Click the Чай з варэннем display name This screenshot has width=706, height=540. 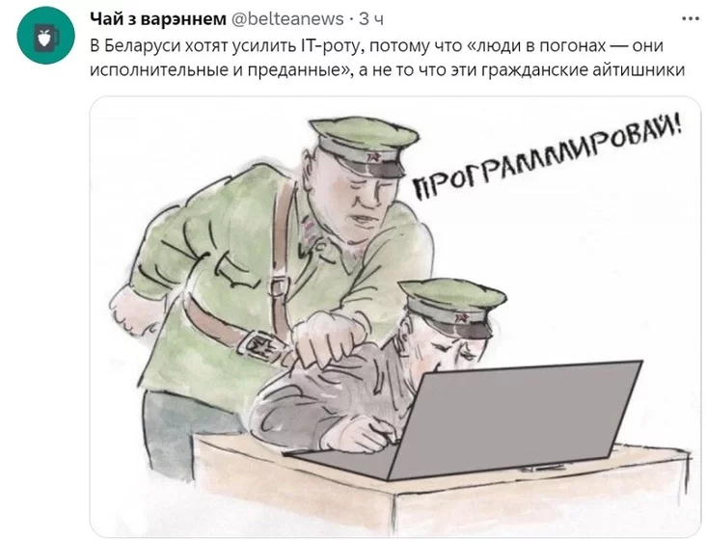(x=158, y=19)
